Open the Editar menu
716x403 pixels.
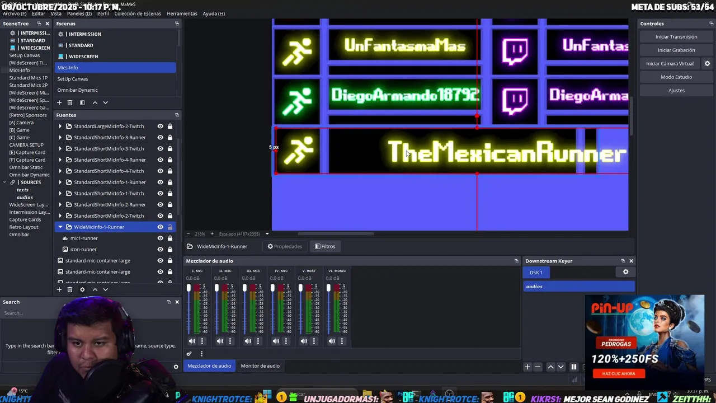[x=39, y=13]
